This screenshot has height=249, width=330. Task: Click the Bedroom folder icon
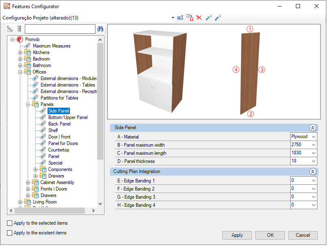(x=28, y=59)
